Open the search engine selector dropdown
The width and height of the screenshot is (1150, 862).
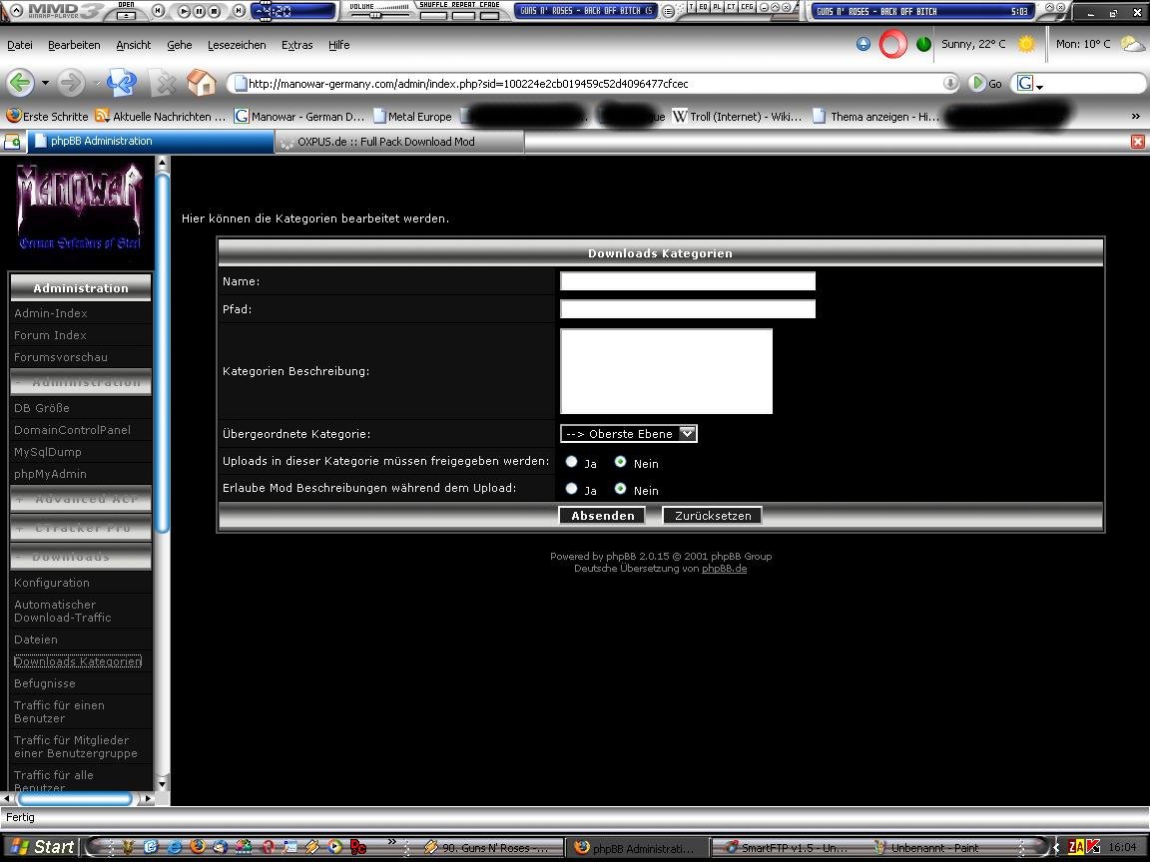coord(1028,84)
